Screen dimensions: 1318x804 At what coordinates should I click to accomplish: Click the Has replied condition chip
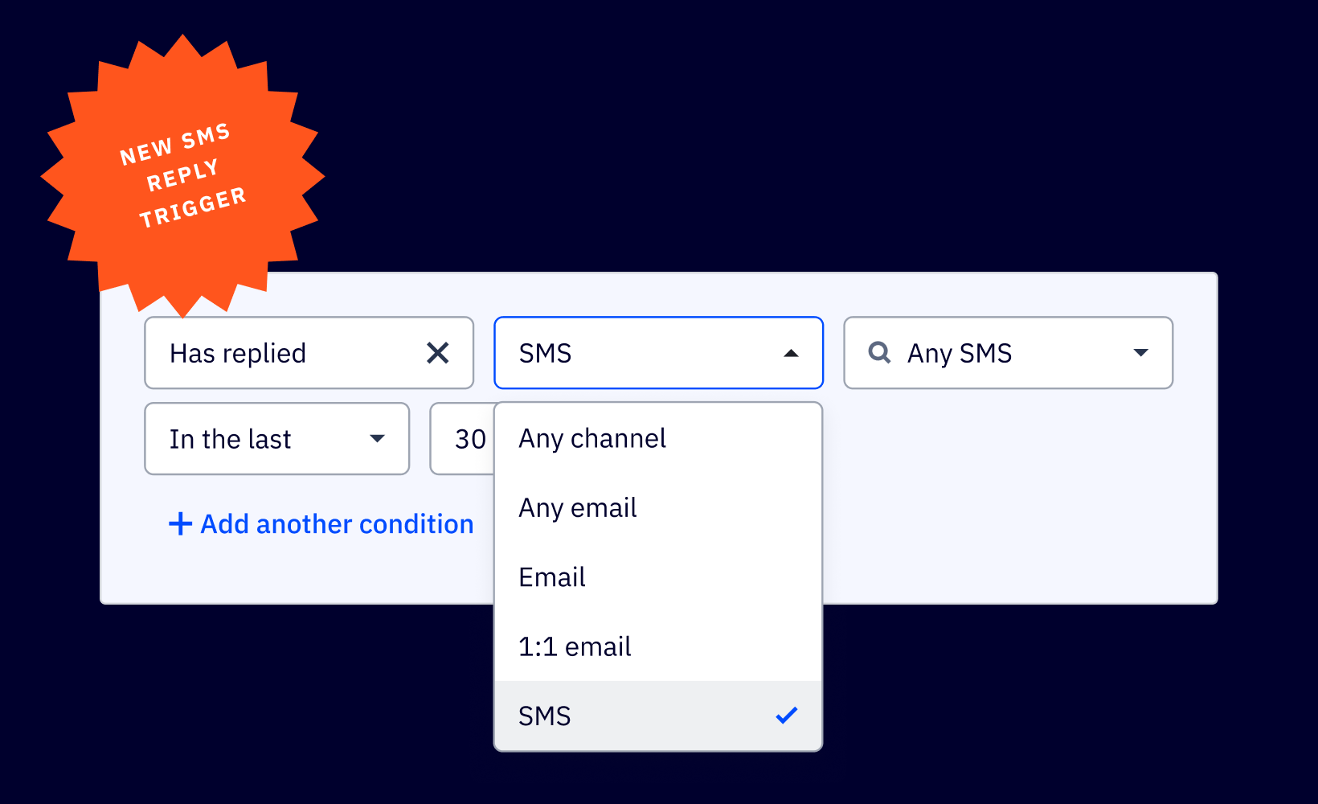tap(237, 352)
